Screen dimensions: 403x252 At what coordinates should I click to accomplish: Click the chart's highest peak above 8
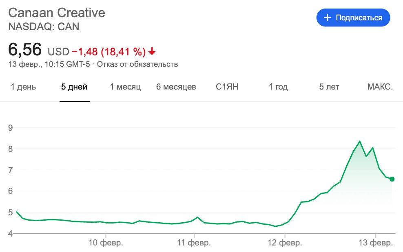[x=359, y=141]
